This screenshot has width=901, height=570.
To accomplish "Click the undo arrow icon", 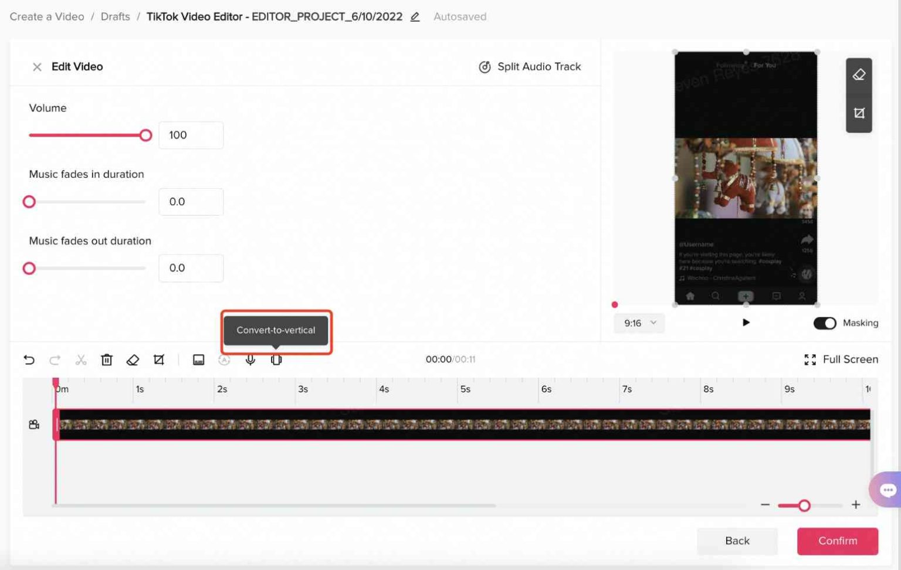I will pyautogui.click(x=29, y=359).
